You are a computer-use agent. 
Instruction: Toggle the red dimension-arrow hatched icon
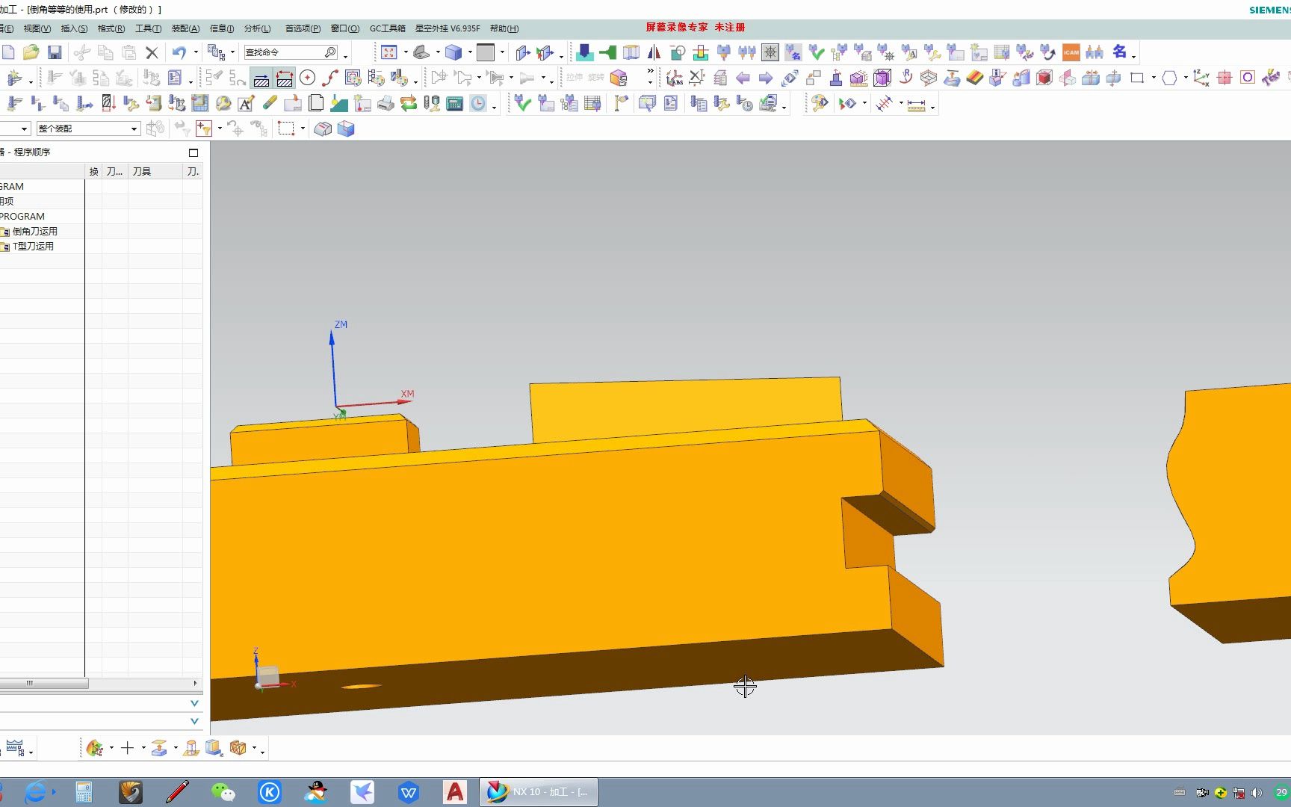point(285,78)
